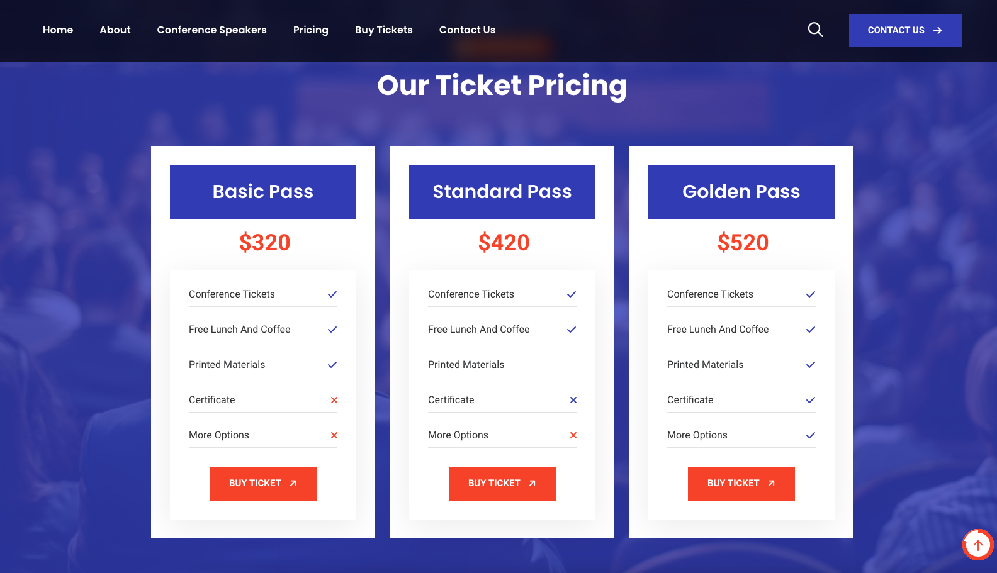This screenshot has height=573, width=997.
Task: Click the red cross beside Standard Pass More Options
Action: pyautogui.click(x=573, y=435)
